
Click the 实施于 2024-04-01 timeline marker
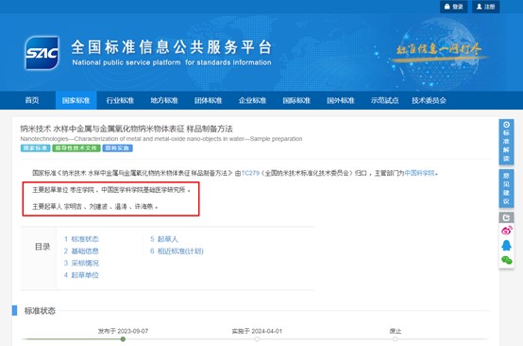257,339
